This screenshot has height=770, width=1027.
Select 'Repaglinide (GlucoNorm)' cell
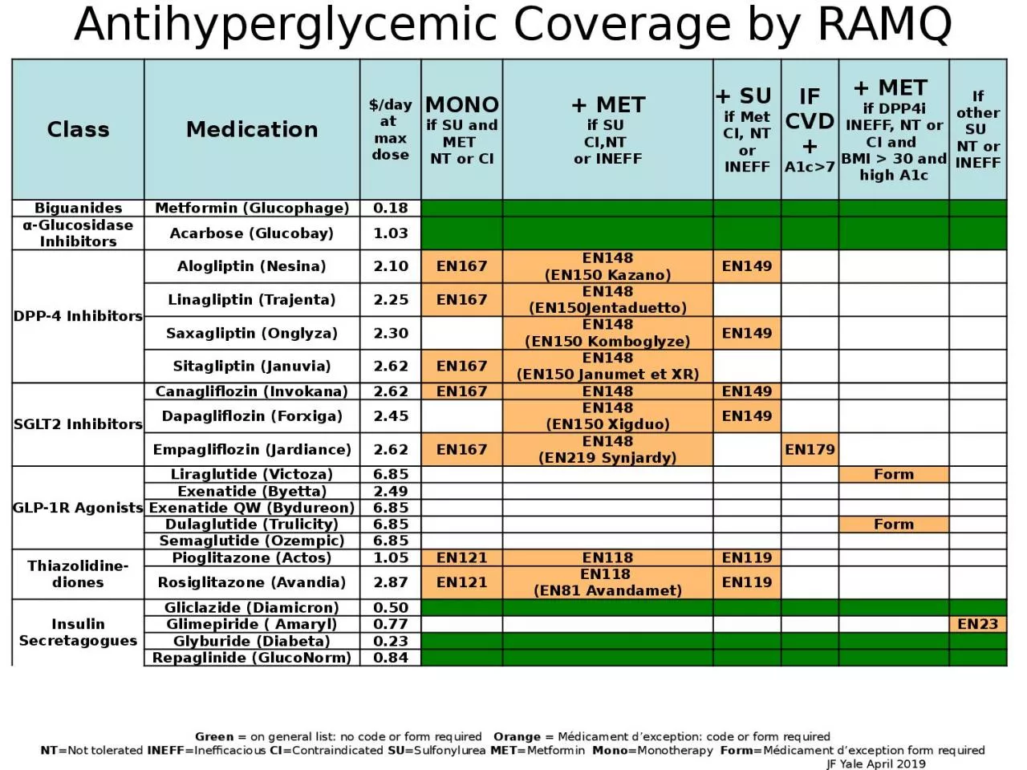pyautogui.click(x=252, y=658)
